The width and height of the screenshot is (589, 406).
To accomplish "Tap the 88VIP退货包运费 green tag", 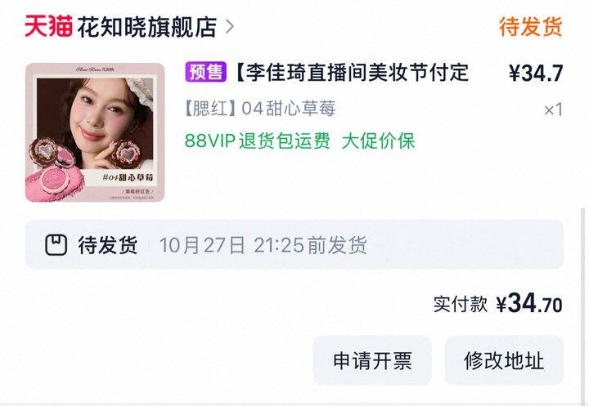I will coord(258,141).
